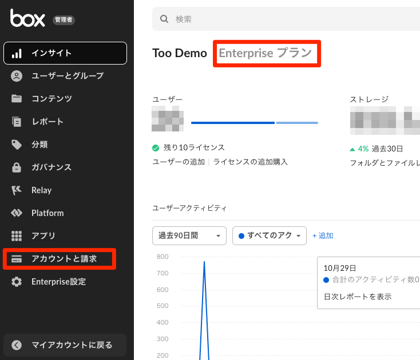Return via マイアカウントに戻る button
Viewport: 420px width, 360px height.
tap(65, 345)
